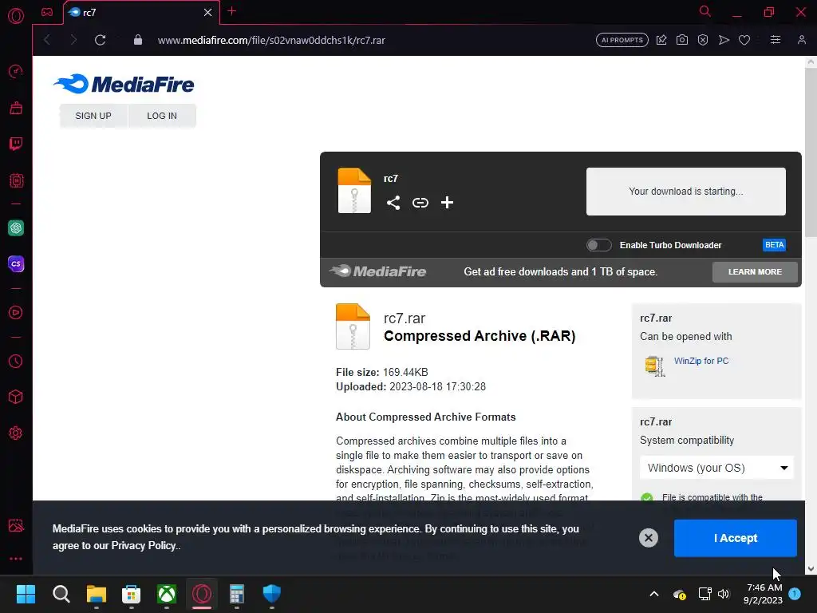This screenshot has height=613, width=817.
Task: Search tabs with magnifier icon
Action: coord(705,11)
